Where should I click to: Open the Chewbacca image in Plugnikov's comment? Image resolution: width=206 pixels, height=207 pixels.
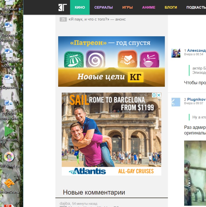coord(195,173)
